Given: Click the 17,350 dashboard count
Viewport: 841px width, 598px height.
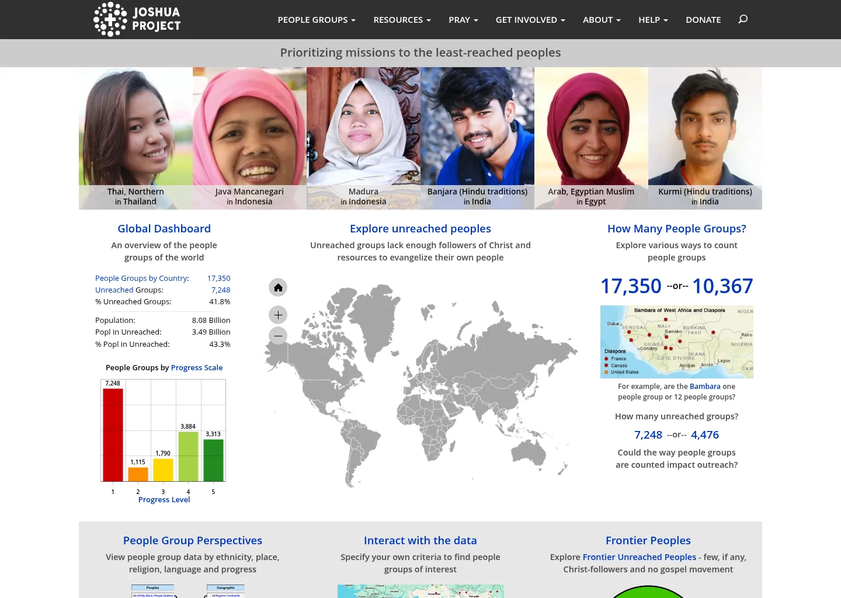Looking at the screenshot, I should coord(219,279).
